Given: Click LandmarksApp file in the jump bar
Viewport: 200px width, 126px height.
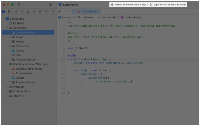Looking at the screenshot, I should point(107,17).
